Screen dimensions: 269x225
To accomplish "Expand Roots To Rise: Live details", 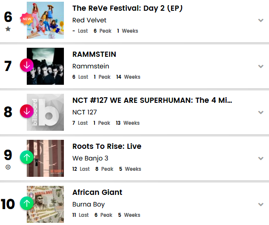I will click(x=260, y=158).
